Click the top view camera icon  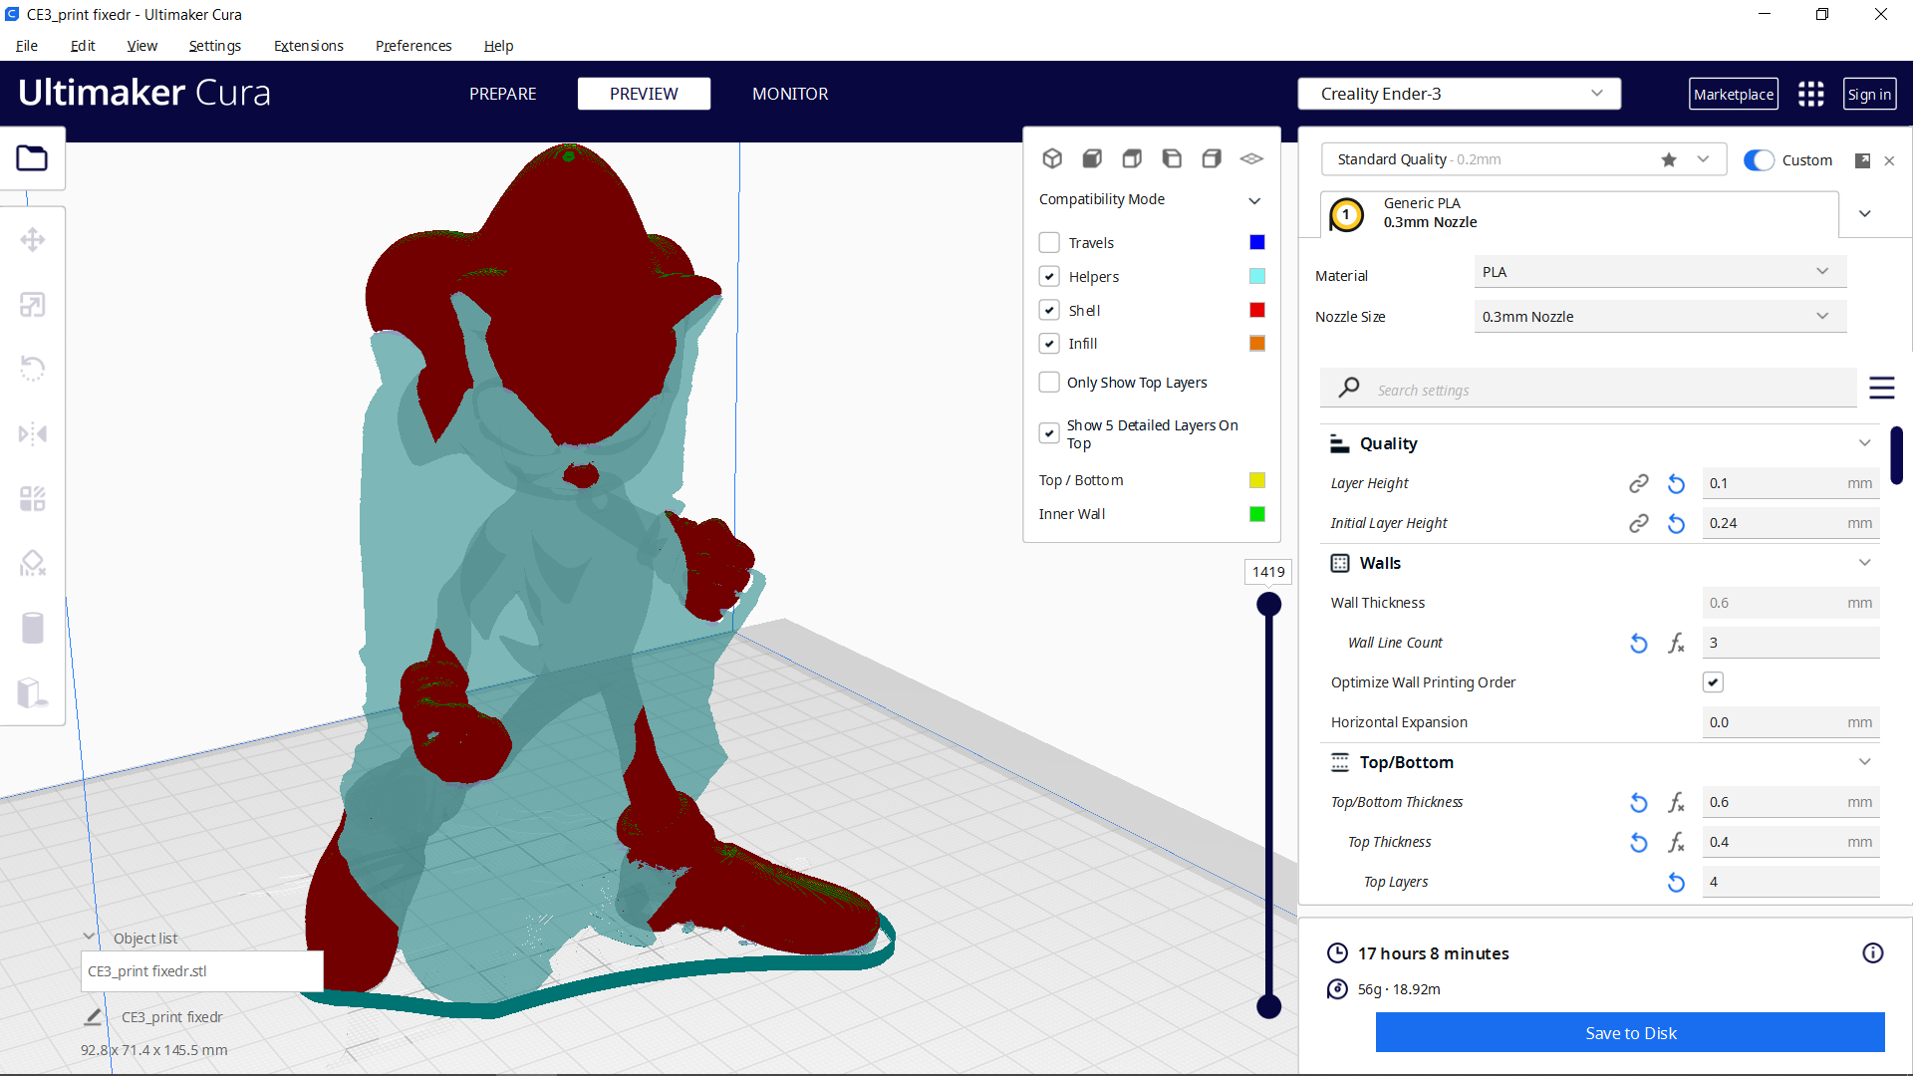coord(1132,158)
